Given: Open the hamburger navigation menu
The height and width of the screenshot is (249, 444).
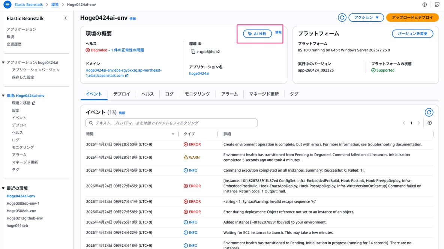Looking at the screenshot, I should [7, 5].
